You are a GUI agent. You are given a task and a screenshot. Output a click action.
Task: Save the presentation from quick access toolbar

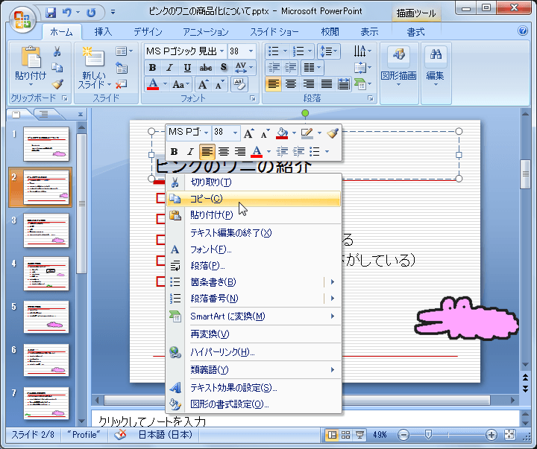pyautogui.click(x=51, y=13)
